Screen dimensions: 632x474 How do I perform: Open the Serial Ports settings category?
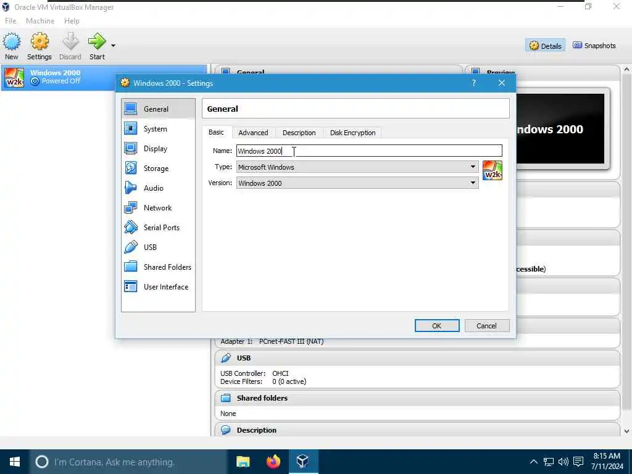pyautogui.click(x=158, y=227)
